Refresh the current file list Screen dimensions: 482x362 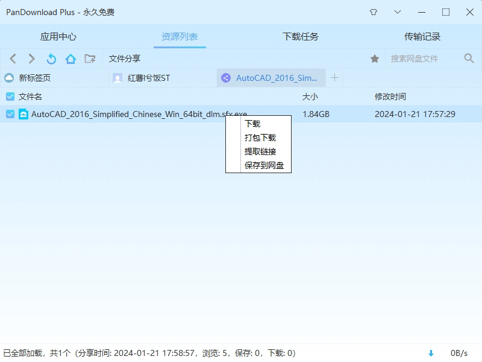tap(51, 59)
